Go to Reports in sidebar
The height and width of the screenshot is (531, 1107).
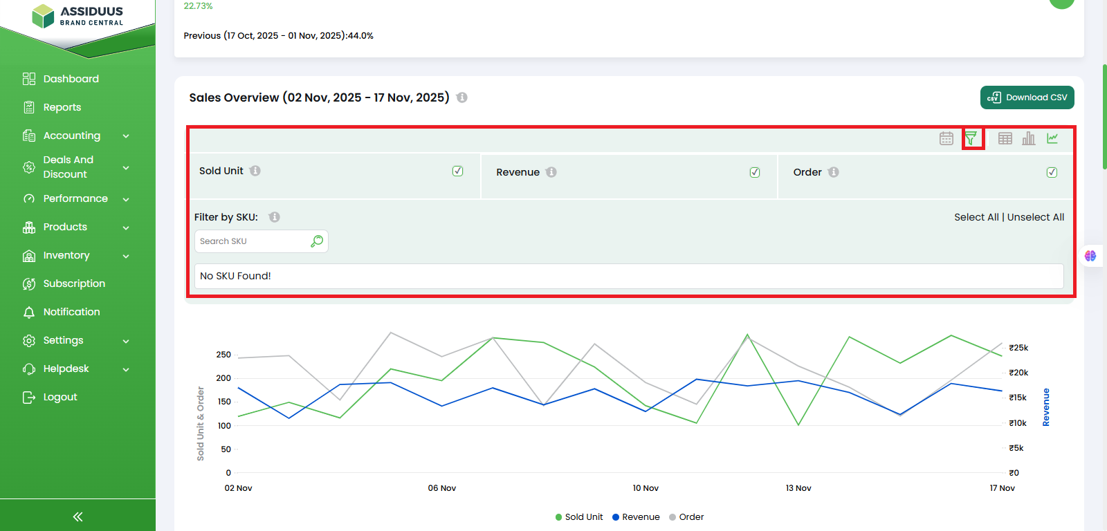coord(62,107)
